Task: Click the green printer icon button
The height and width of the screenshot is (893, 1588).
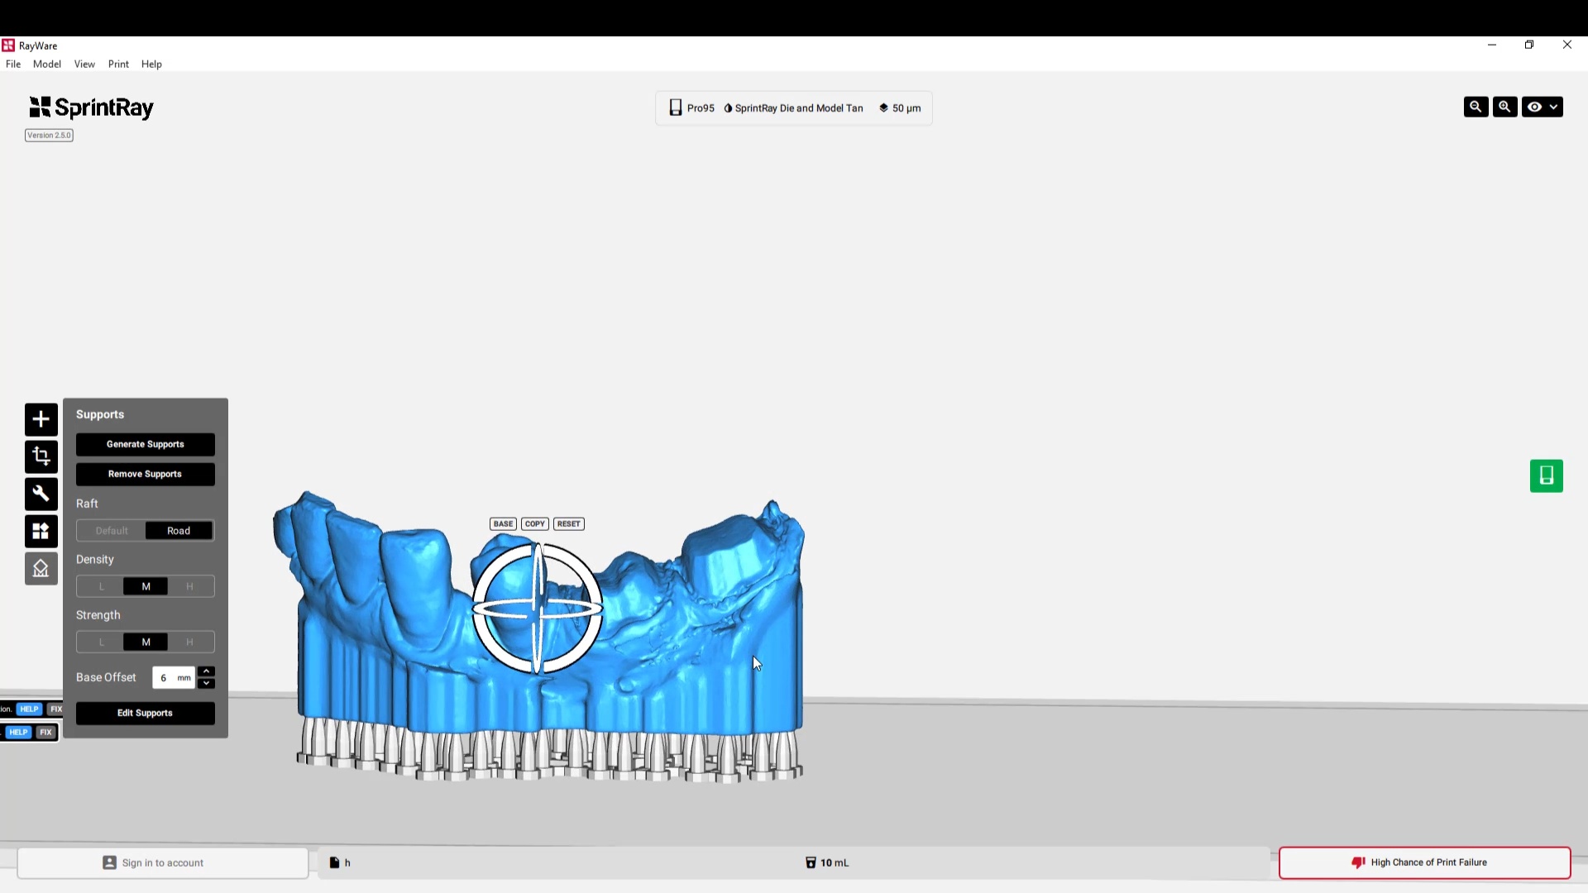Action: tap(1546, 475)
